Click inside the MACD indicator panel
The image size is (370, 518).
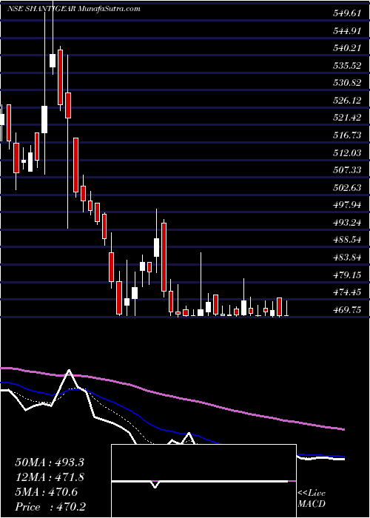[x=203, y=481]
